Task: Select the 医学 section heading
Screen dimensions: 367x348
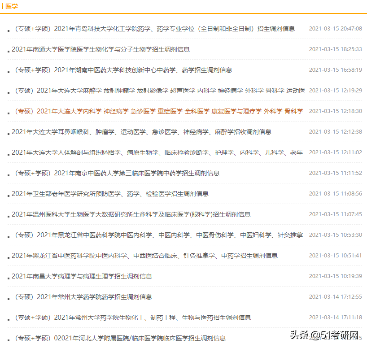Action: (11, 7)
